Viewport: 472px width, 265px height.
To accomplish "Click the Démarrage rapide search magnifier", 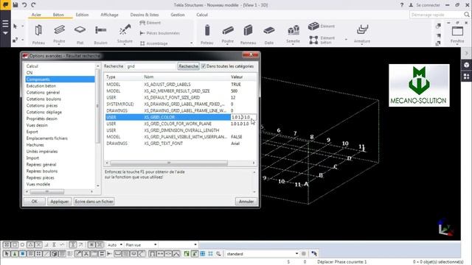I will (x=467, y=15).
